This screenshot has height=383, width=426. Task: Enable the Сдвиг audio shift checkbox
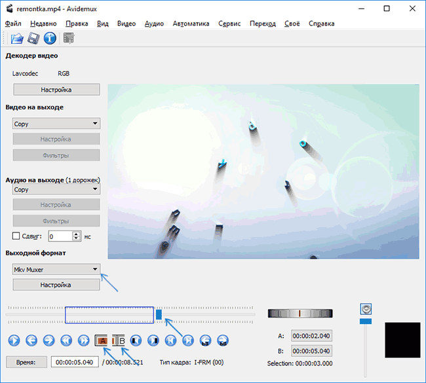point(16,236)
